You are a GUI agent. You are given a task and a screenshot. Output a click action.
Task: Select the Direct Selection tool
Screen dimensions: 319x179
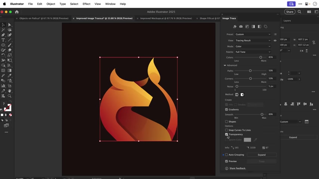(10, 25)
